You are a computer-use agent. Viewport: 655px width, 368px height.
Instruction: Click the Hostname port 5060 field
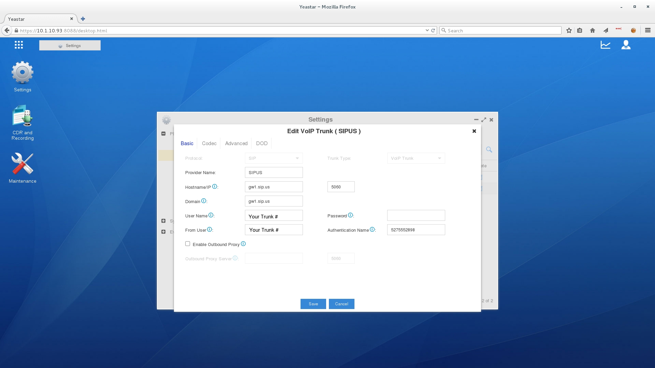click(341, 187)
